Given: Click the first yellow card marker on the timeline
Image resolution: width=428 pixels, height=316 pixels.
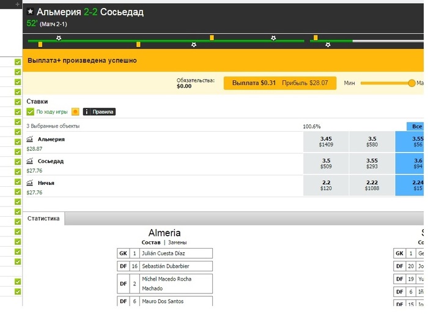Looking at the screenshot, I should pyautogui.click(x=40, y=45).
